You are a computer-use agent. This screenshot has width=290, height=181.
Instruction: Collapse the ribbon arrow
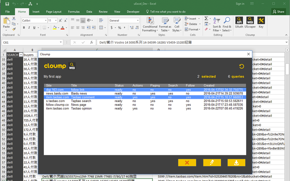coord(286,35)
